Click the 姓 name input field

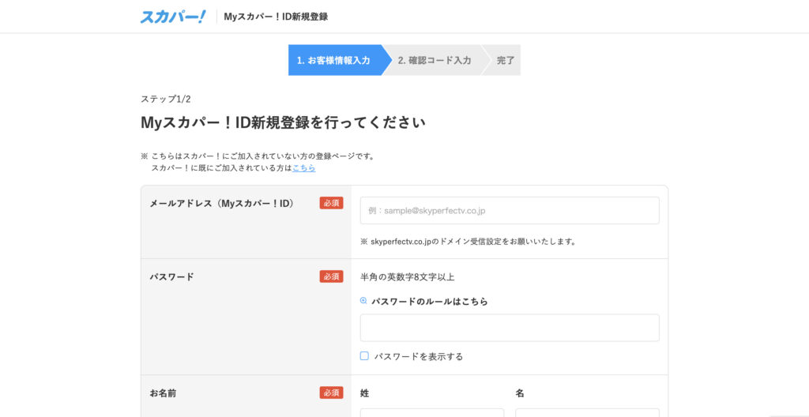[432, 413]
